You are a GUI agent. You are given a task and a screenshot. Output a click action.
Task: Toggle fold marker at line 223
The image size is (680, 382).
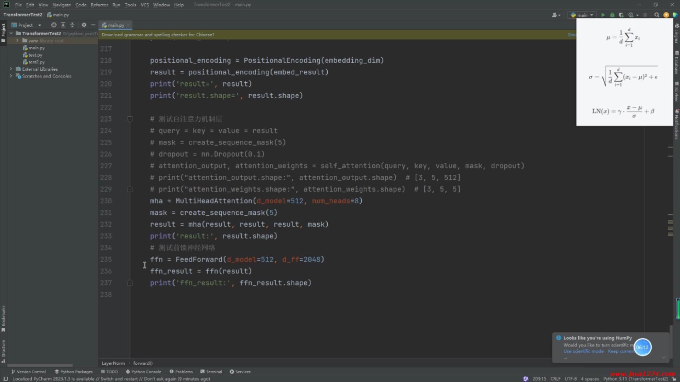tap(130, 119)
